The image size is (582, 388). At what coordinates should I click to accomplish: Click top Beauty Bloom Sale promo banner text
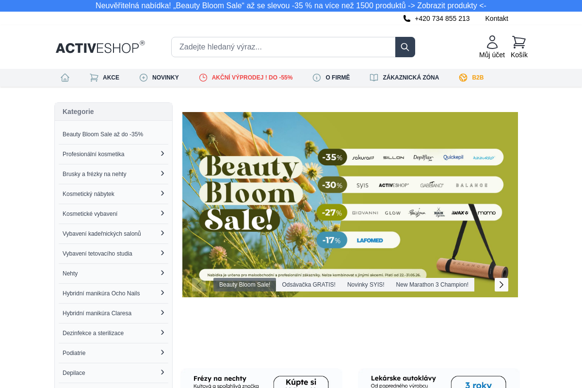tap(291, 6)
